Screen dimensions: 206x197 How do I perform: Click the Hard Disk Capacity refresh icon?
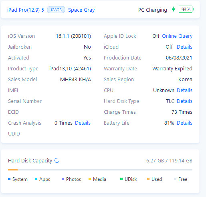click(x=57, y=160)
